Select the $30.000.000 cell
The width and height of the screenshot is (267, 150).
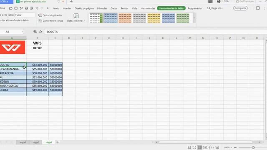37,82
